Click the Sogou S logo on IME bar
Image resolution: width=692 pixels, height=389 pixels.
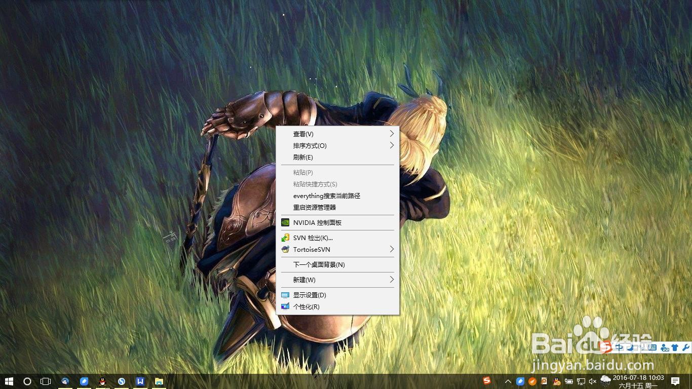point(606,347)
